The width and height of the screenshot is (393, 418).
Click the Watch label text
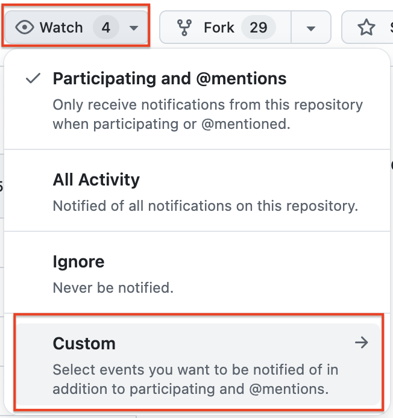pyautogui.click(x=61, y=28)
